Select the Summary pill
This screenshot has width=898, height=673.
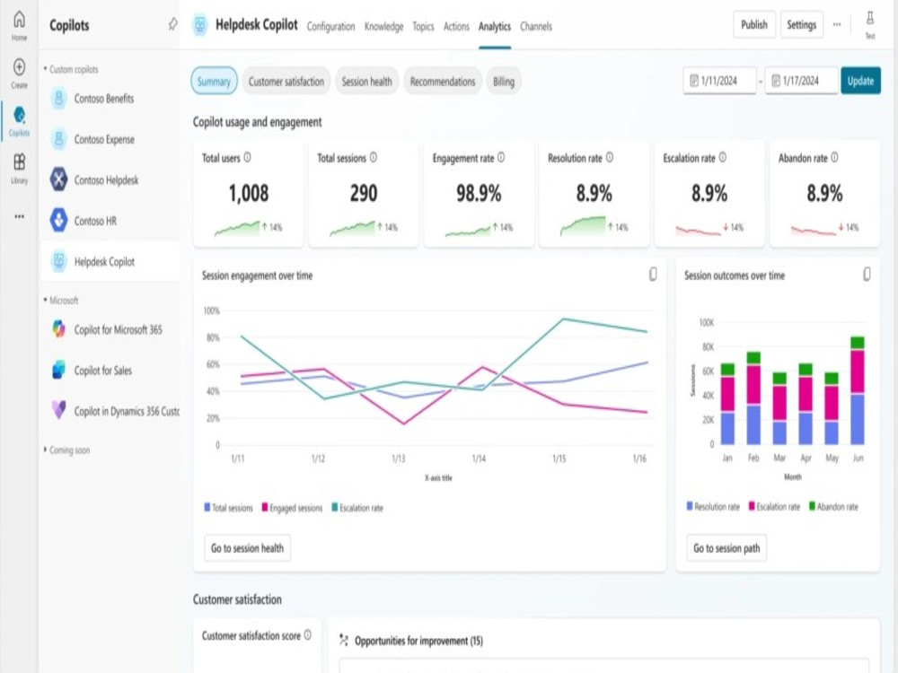pos(214,82)
